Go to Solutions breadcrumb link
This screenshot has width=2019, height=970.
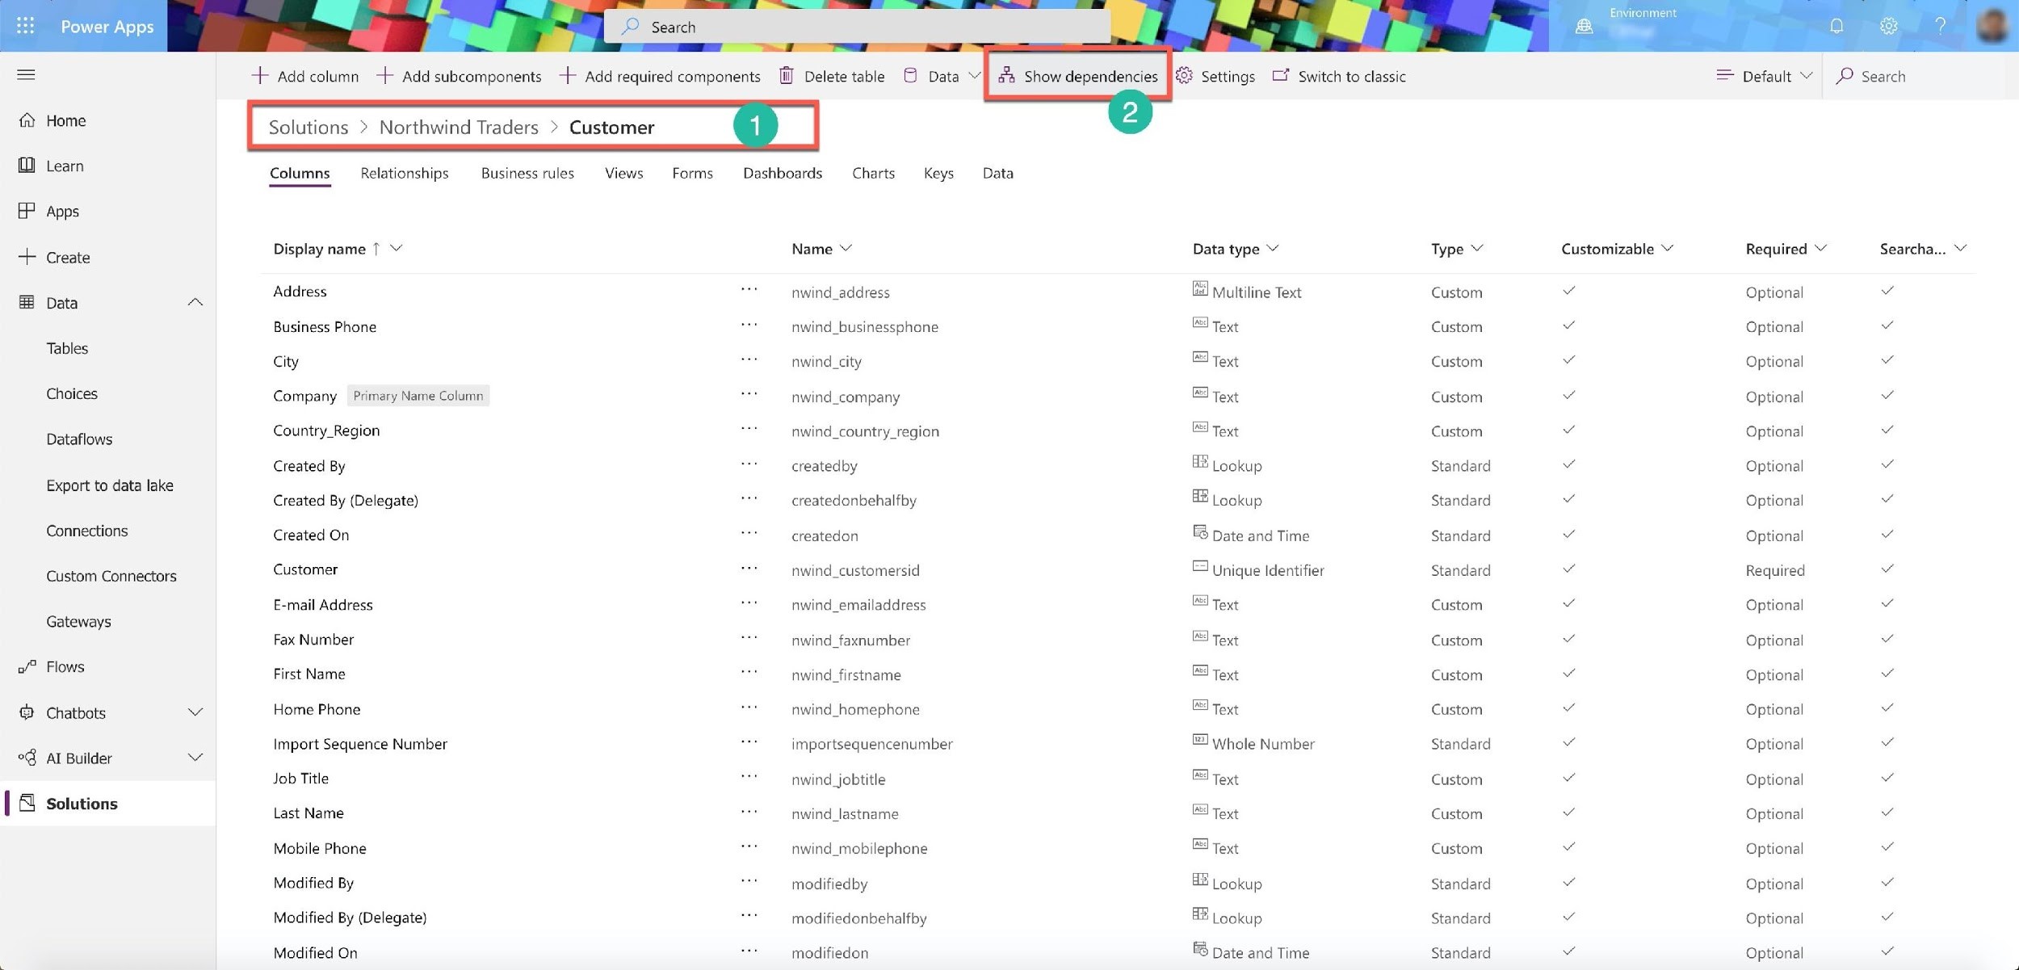(x=309, y=127)
